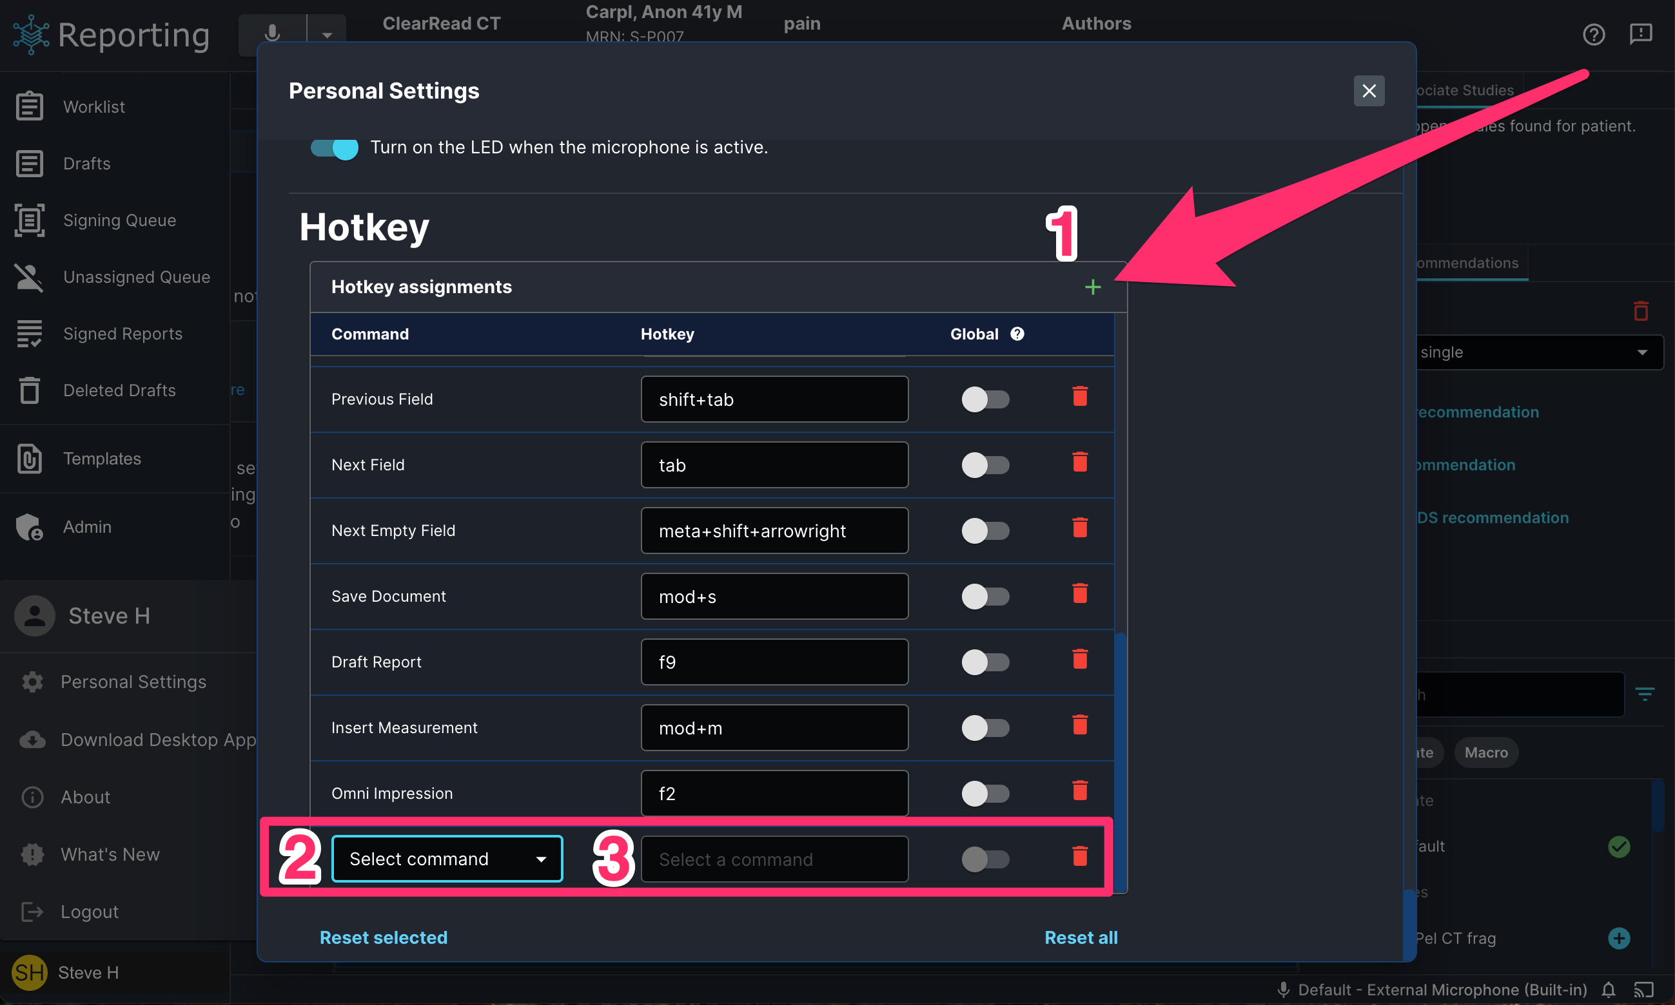Toggle Global for Next Empty Field

coord(985,530)
